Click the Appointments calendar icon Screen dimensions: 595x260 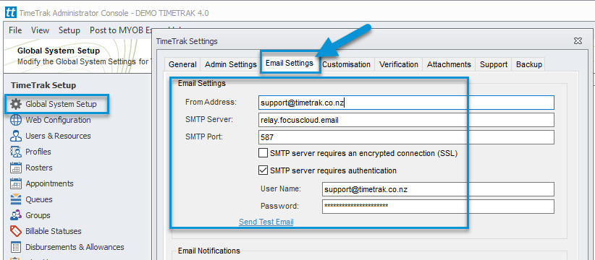click(15, 183)
